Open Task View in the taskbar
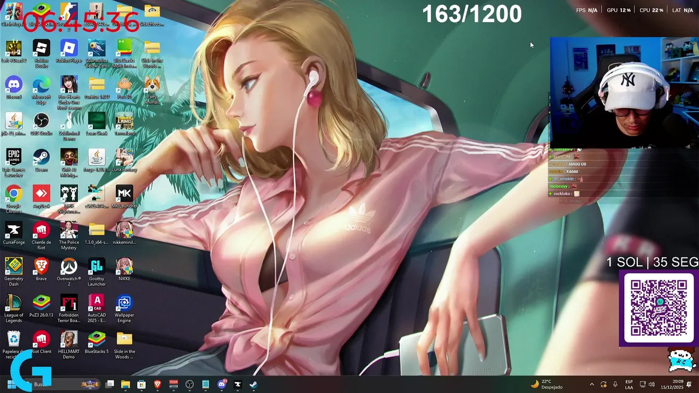Screen dimensions: 699x393 (x=110, y=384)
